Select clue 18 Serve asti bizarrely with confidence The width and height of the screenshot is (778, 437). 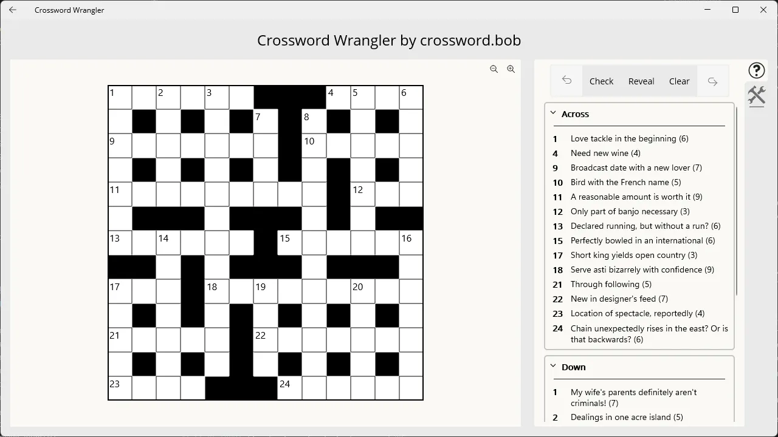tap(639, 269)
